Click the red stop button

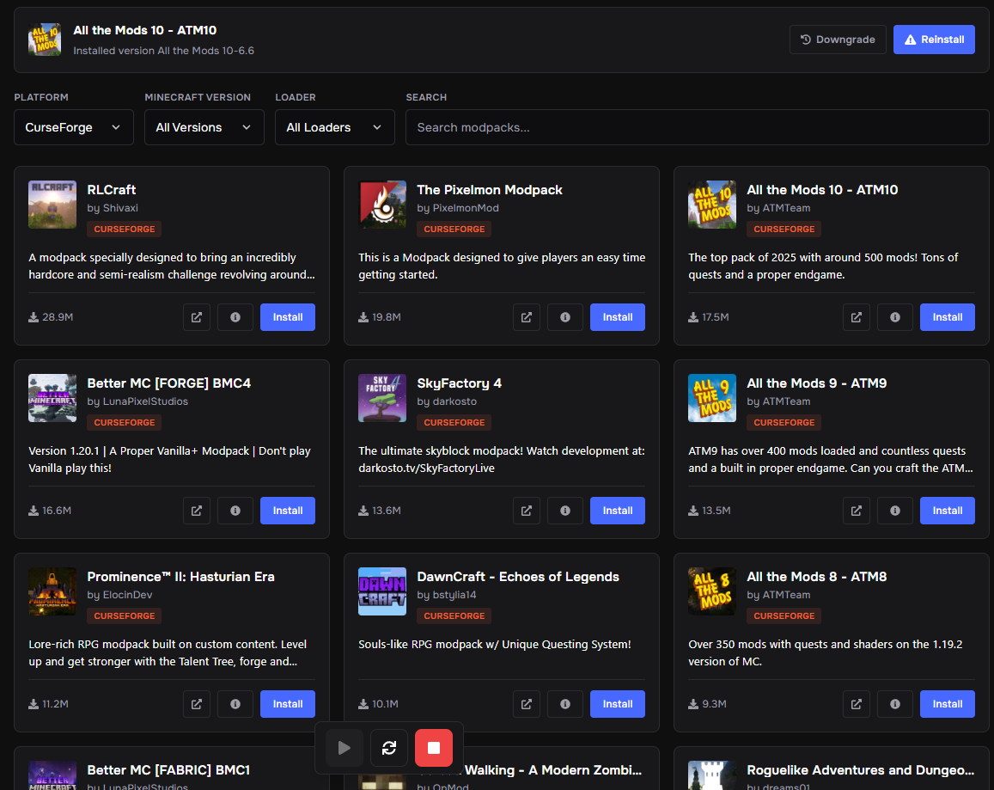434,748
